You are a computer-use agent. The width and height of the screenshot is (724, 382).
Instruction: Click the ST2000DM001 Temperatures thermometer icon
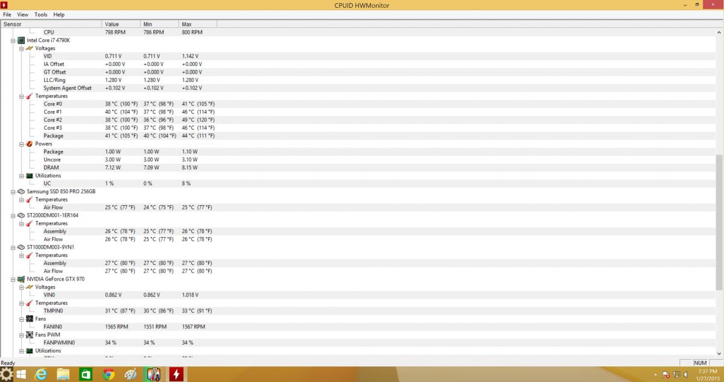click(x=30, y=223)
